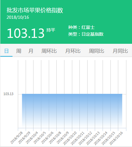Viewport: 132px width, 147px height.
Task: Click x-axis label 2018/10/4
Action: tap(32, 138)
